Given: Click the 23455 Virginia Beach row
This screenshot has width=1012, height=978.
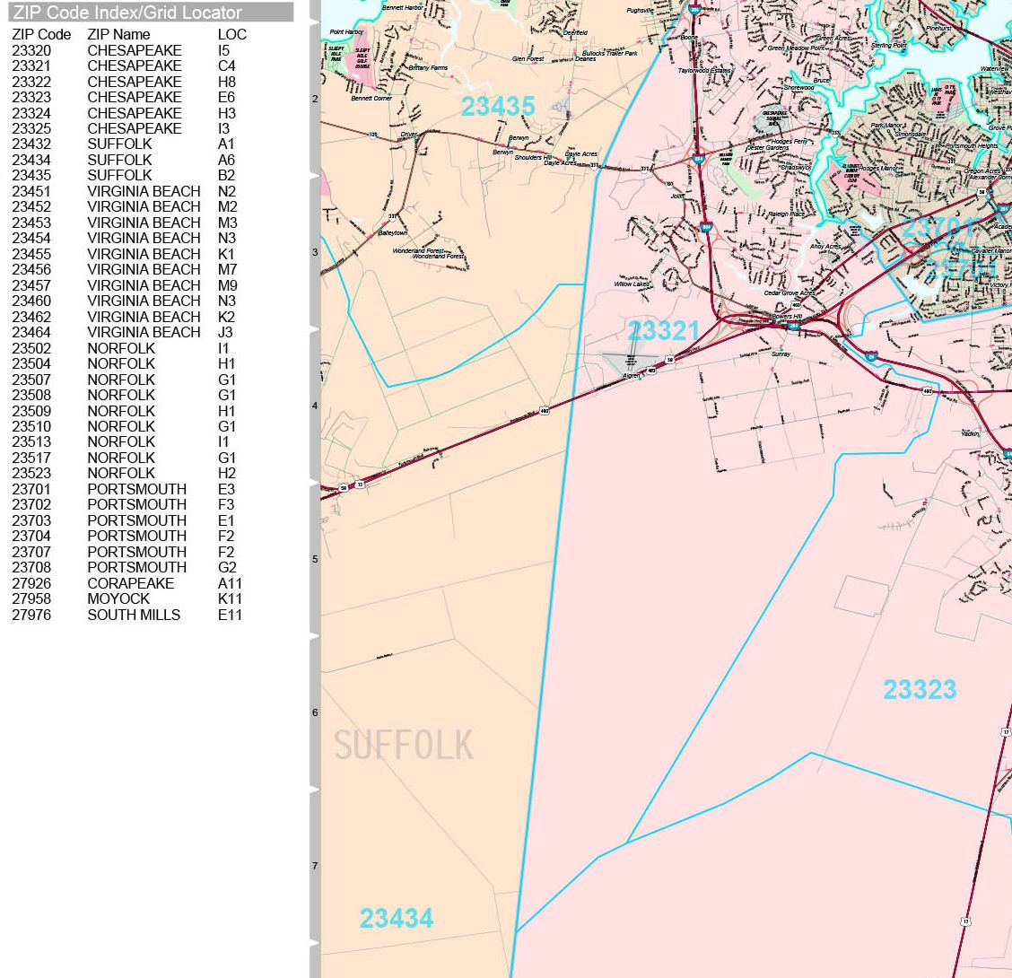Looking at the screenshot, I should pos(129,254).
